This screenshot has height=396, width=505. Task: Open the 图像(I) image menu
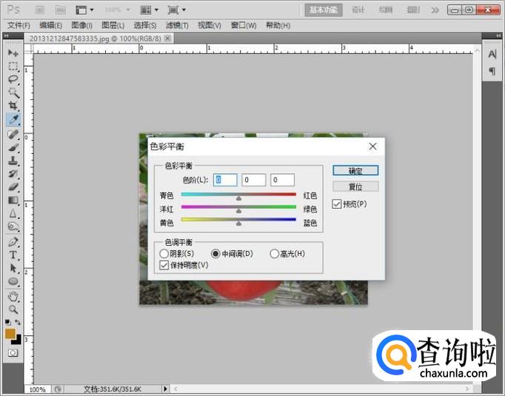[81, 25]
